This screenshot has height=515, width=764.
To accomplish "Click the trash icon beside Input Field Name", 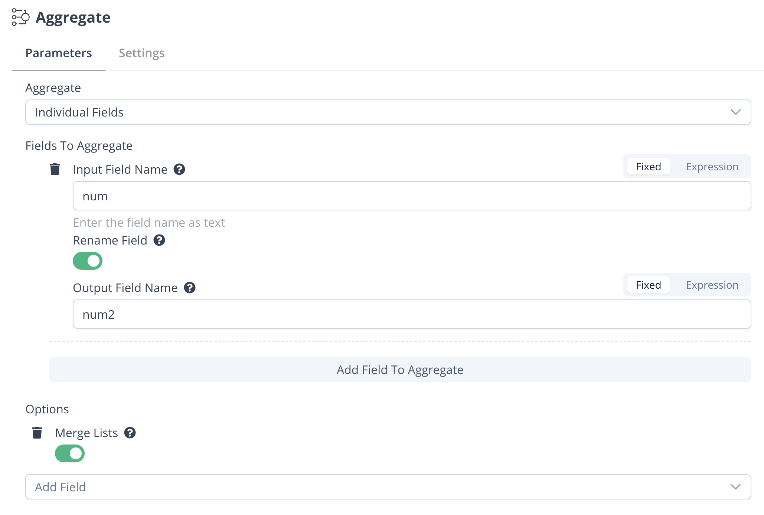I will [55, 170].
